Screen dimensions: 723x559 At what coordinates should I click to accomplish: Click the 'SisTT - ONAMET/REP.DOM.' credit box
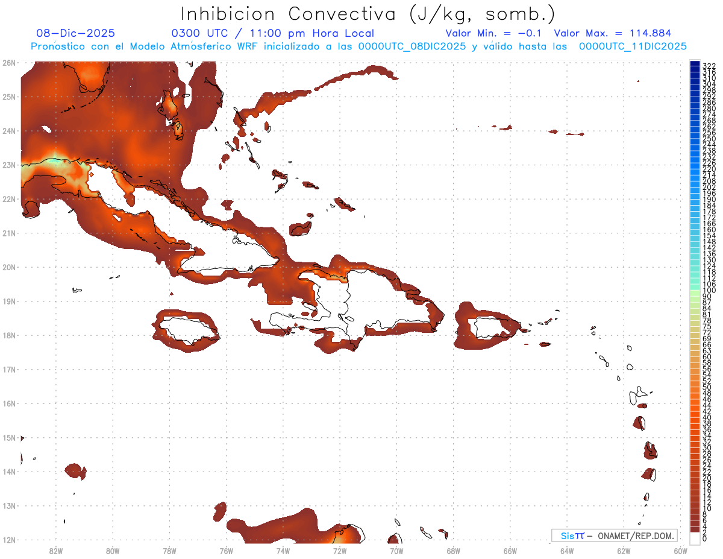click(615, 535)
